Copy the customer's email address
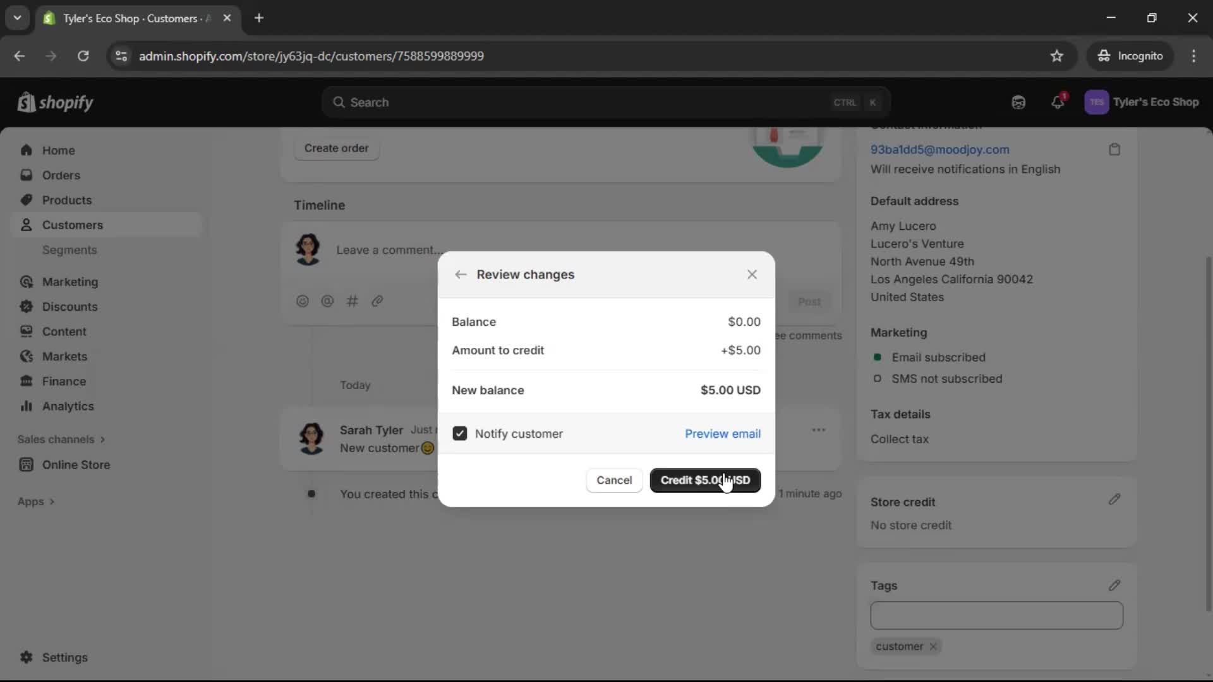 (1114, 149)
